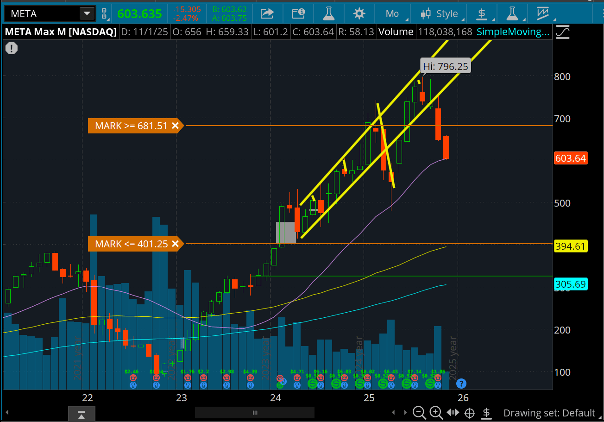Screen dimensions: 604x422
Task: Click the META Max M [NASDAQ] title
Action: pyautogui.click(x=61, y=32)
